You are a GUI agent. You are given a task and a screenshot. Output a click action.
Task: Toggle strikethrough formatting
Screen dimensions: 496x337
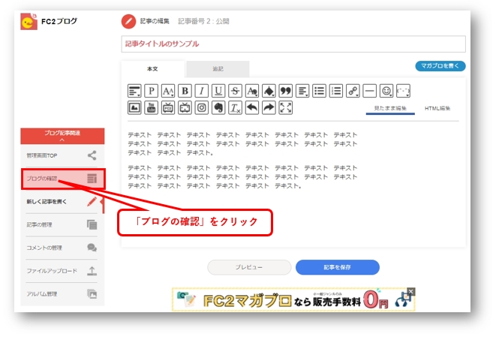[235, 91]
